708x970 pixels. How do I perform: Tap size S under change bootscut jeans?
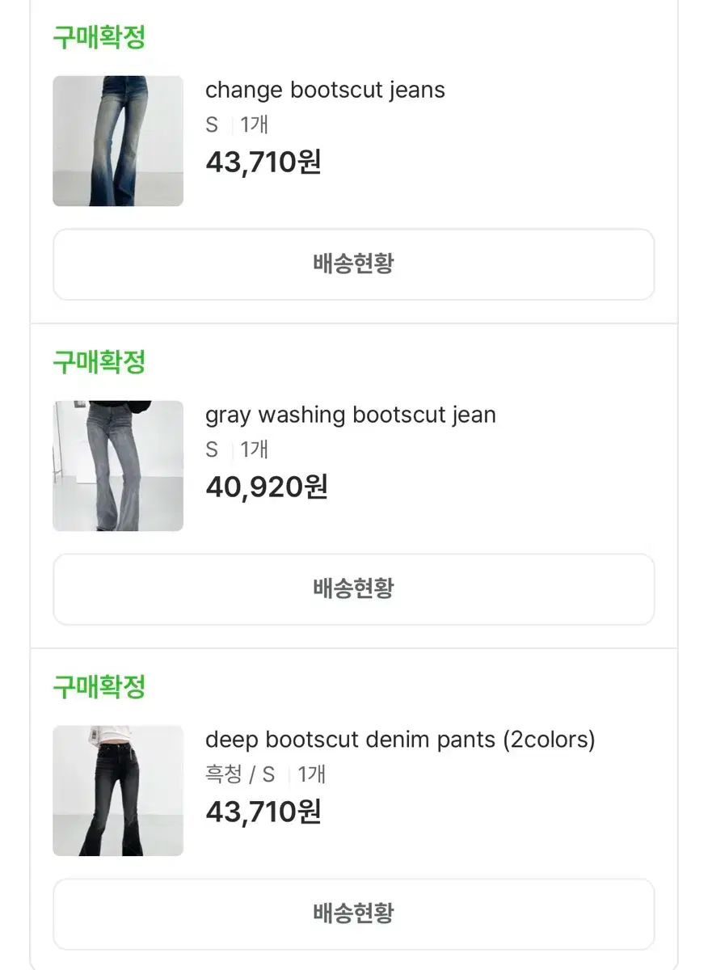(212, 125)
